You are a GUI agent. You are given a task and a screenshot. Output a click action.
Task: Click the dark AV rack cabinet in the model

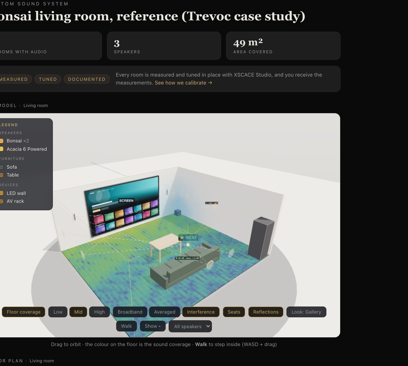[x=260, y=238]
